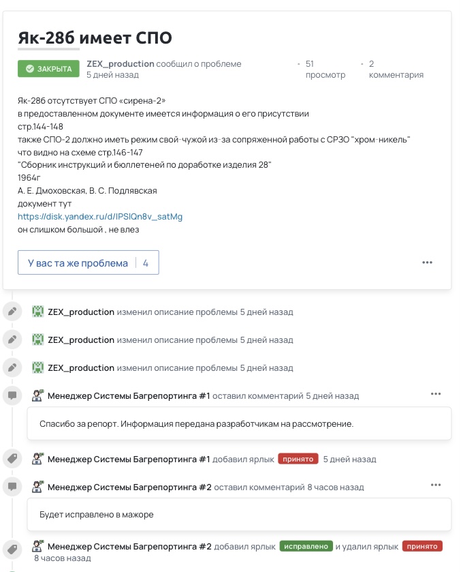Click Manager #1 avatar next to comment event
Viewport: 461px width, 572px height.
pos(38,395)
